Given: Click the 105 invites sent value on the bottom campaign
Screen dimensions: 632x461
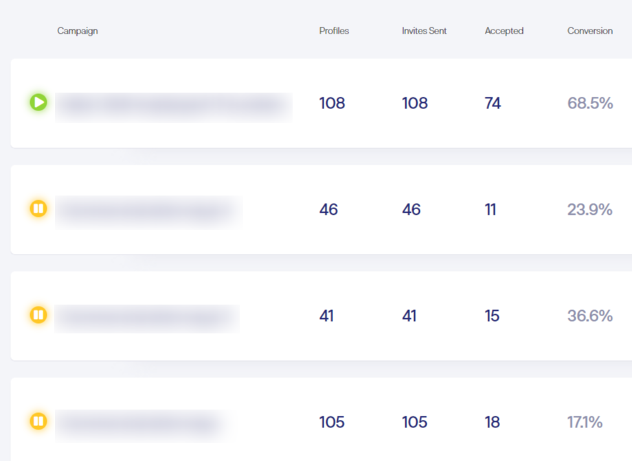Looking at the screenshot, I should (x=414, y=422).
